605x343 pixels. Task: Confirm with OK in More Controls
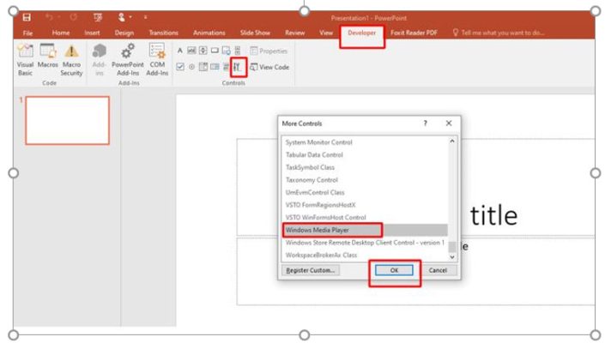coord(394,270)
